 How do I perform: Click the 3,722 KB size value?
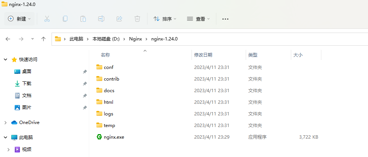[x=309, y=137]
